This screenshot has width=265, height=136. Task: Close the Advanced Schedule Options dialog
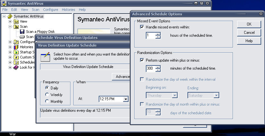point(261,14)
